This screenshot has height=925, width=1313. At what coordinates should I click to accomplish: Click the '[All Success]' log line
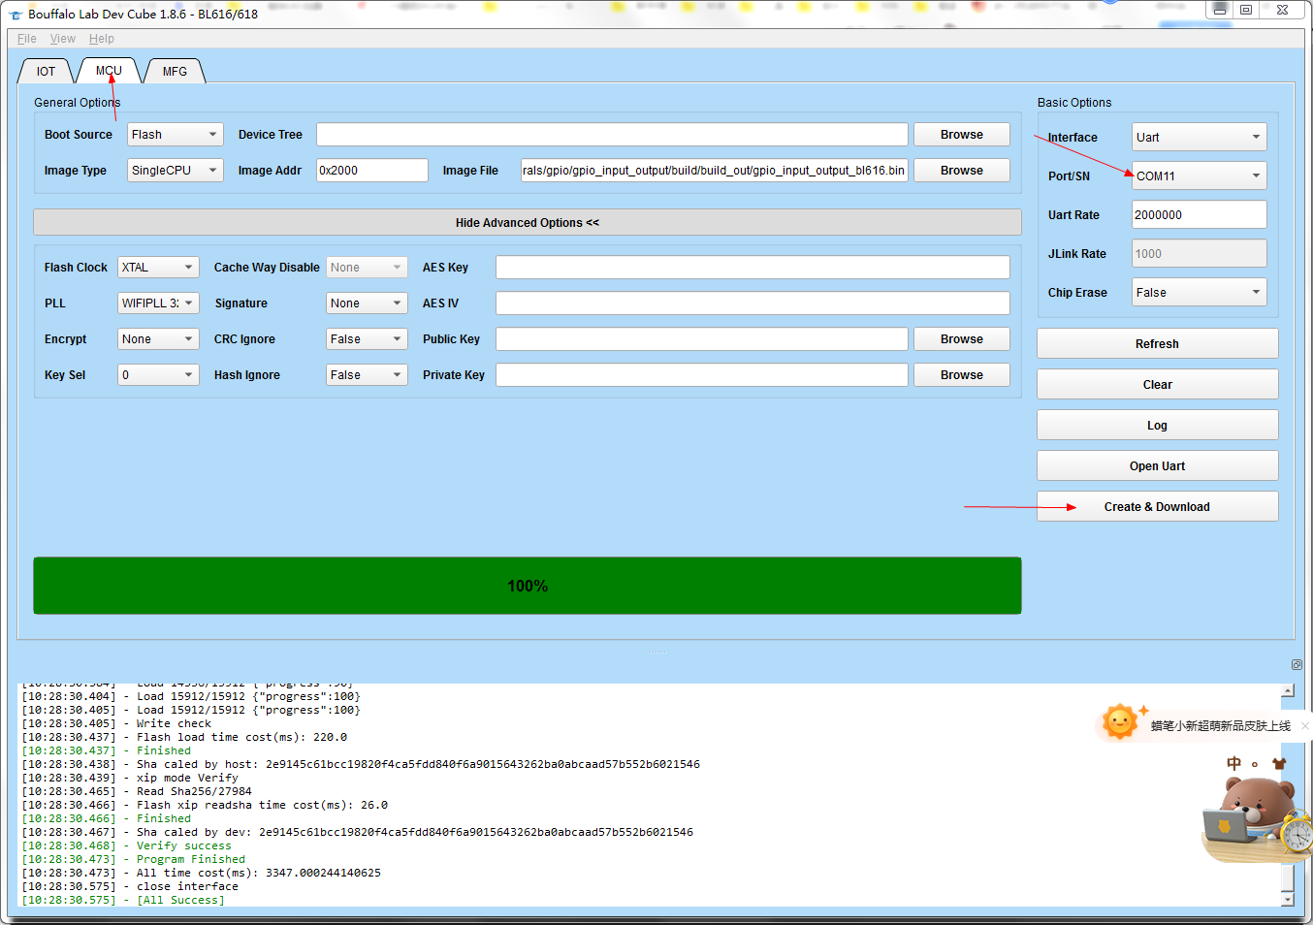[x=123, y=901]
